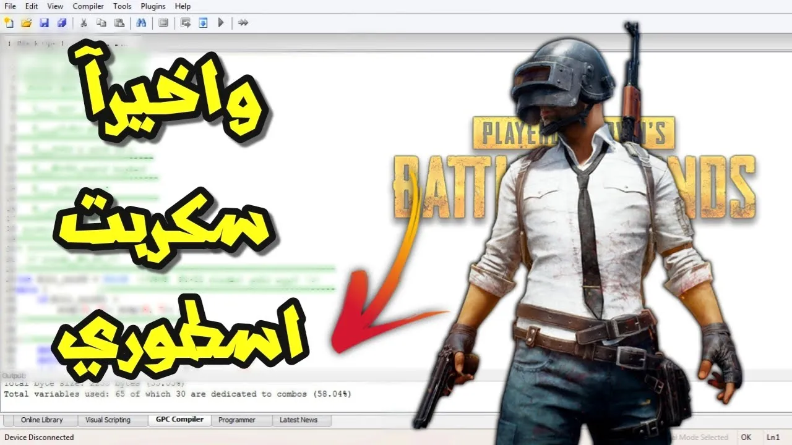This screenshot has height=445, width=792.
Task: Open the View menu
Action: tap(55, 6)
